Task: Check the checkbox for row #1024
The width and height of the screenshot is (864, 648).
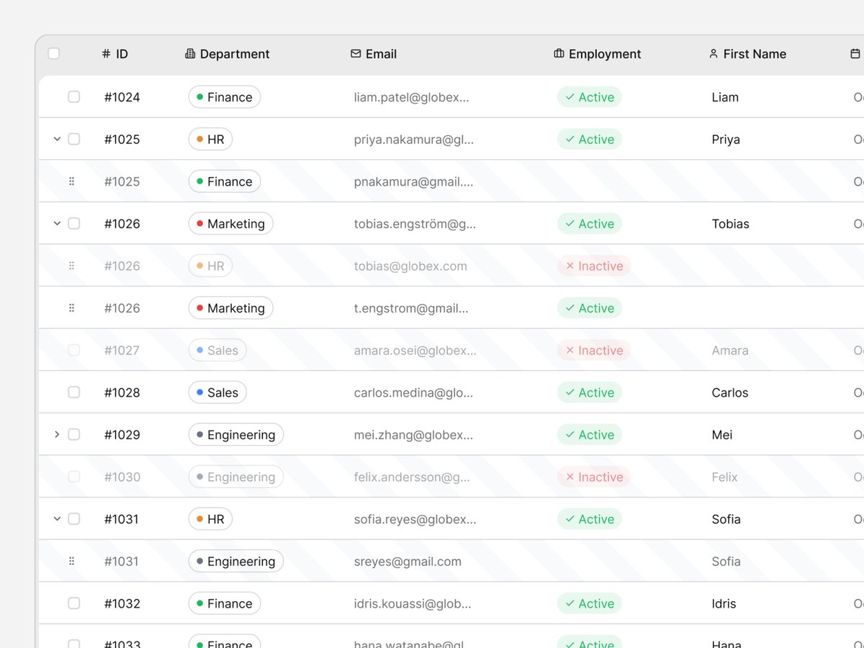Action: coord(73,96)
